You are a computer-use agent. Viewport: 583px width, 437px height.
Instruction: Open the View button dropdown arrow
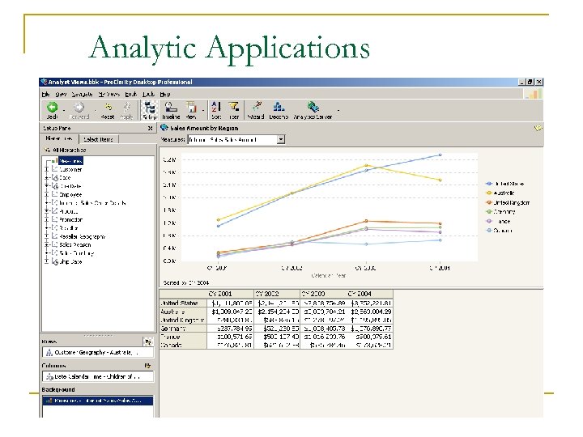point(203,110)
